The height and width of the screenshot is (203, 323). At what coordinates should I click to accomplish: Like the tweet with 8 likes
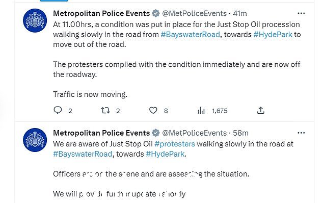(153, 111)
